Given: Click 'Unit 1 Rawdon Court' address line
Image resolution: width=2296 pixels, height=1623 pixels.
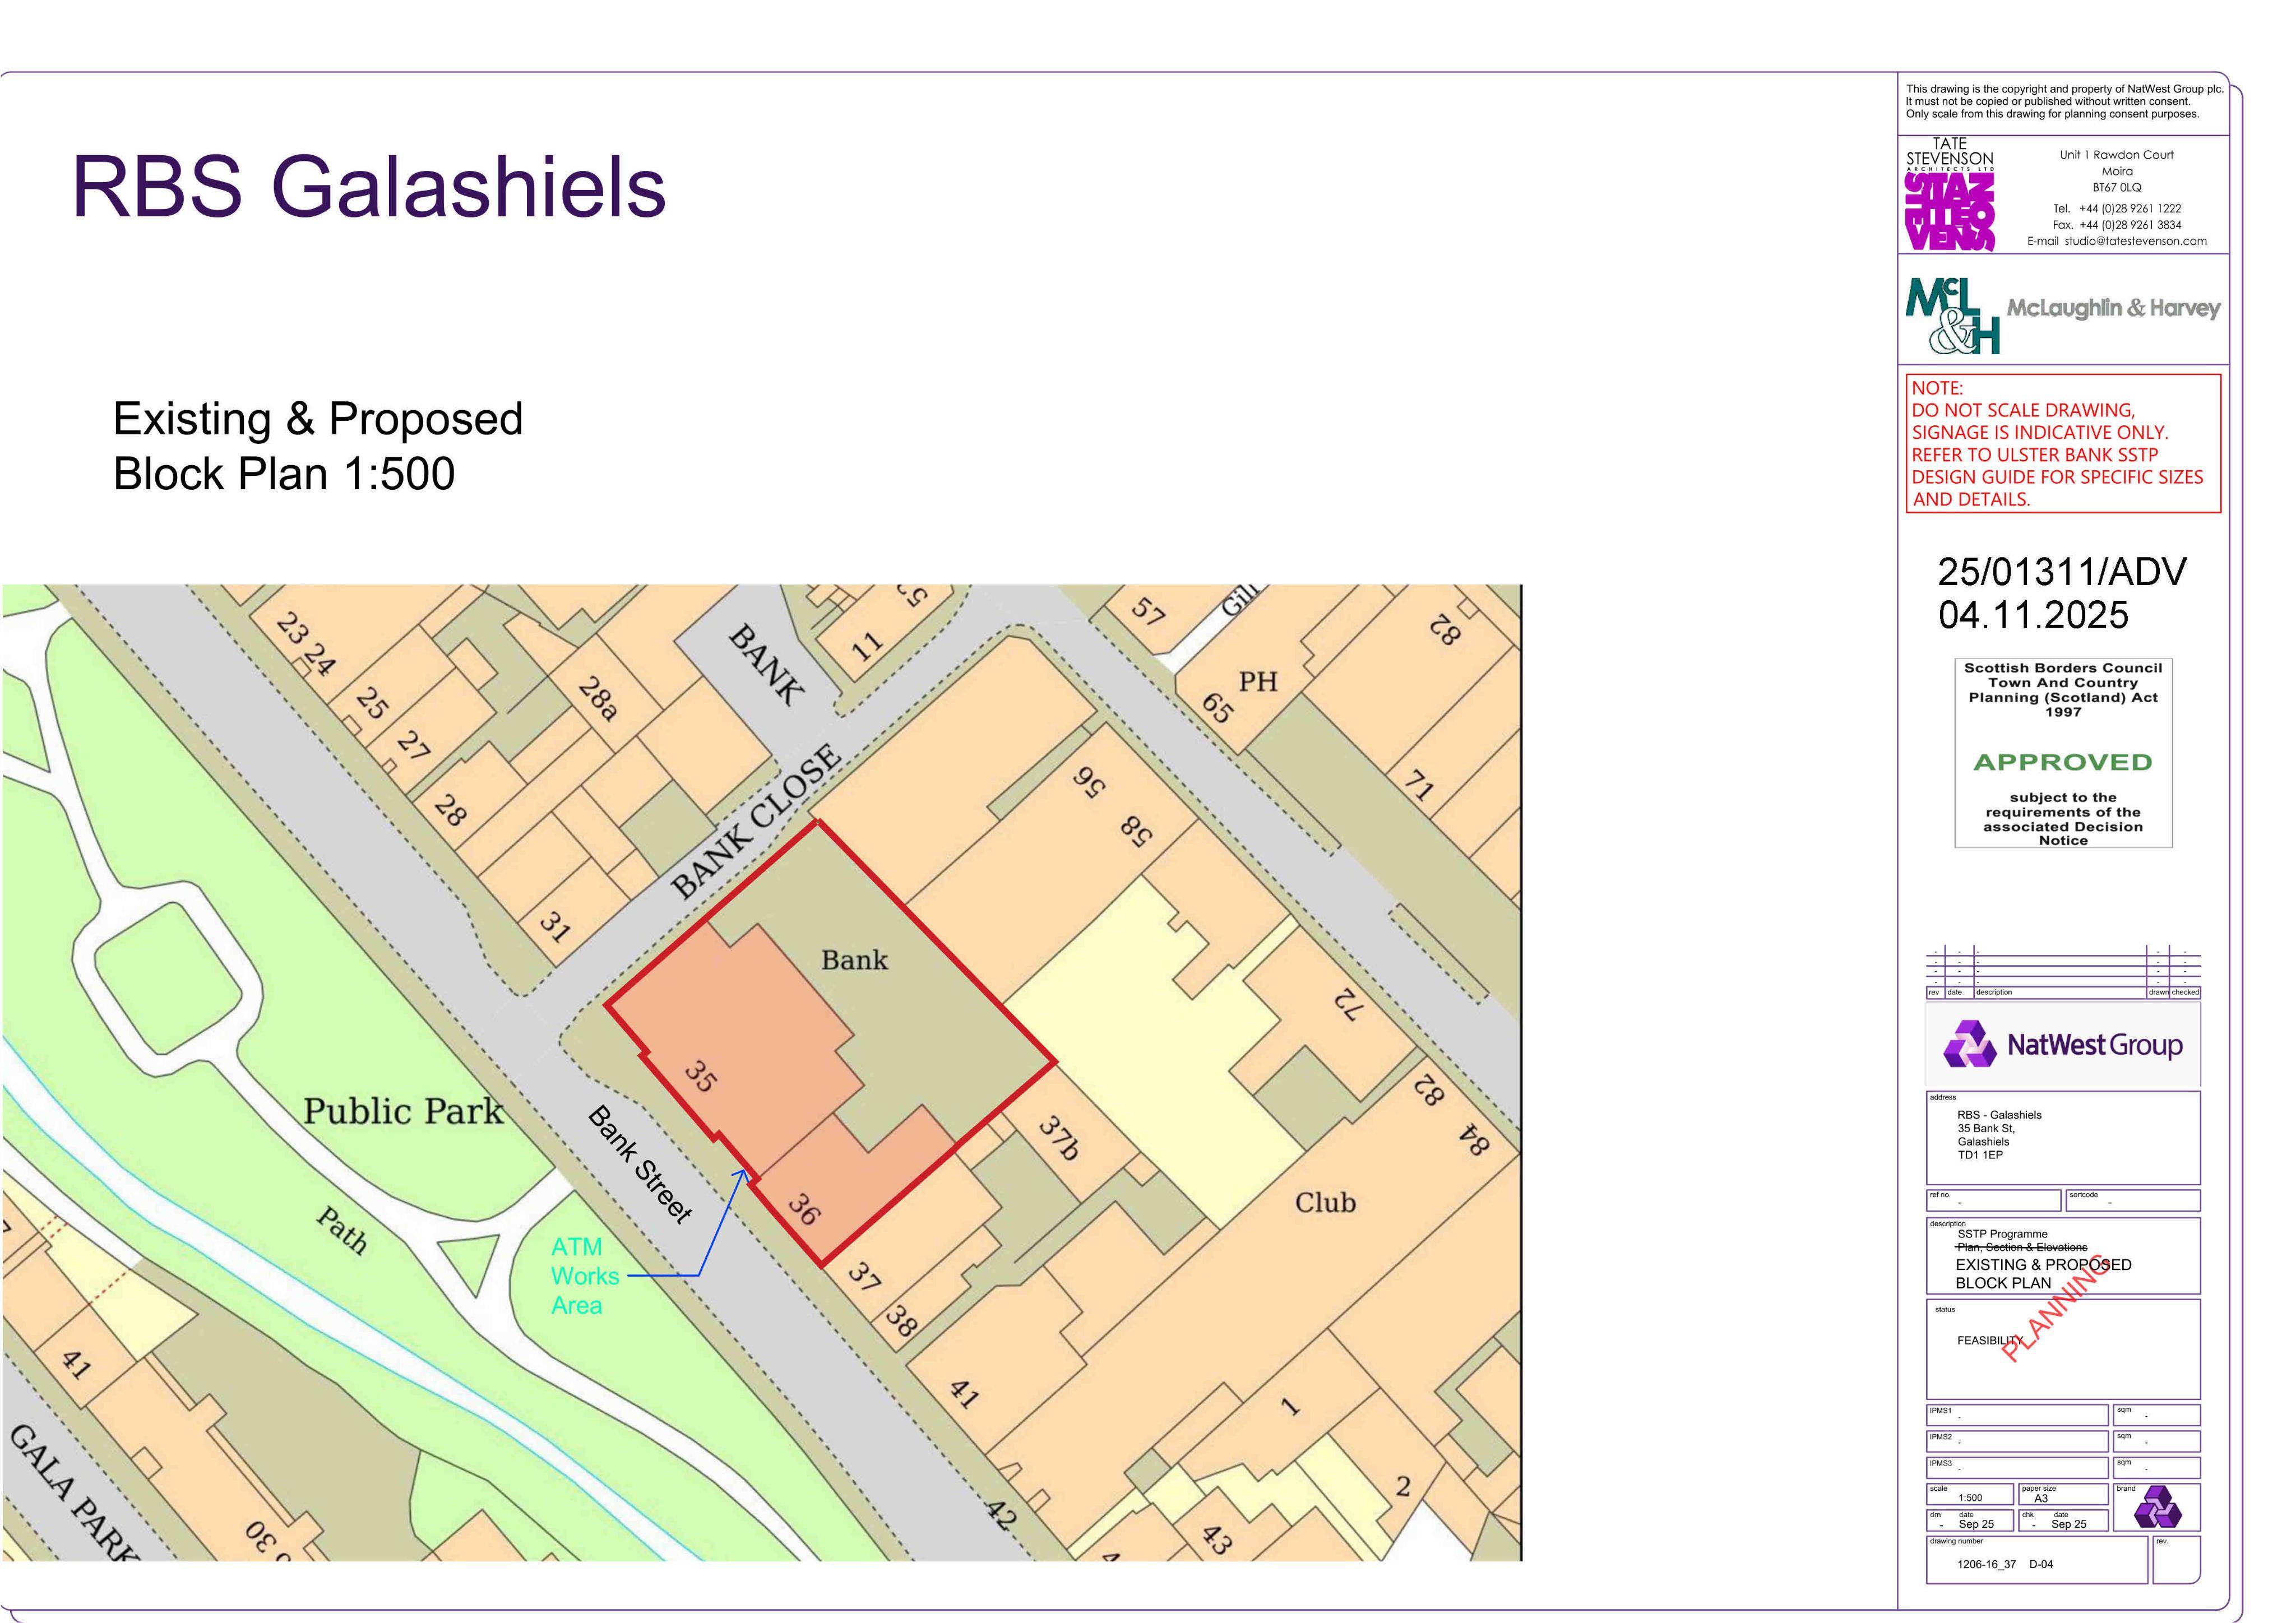Looking at the screenshot, I should [2117, 155].
